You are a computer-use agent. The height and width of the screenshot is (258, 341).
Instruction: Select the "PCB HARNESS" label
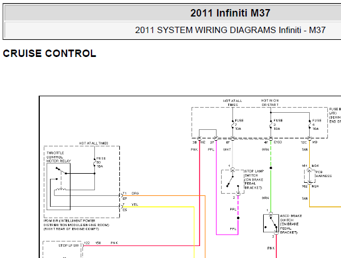(323, 174)
